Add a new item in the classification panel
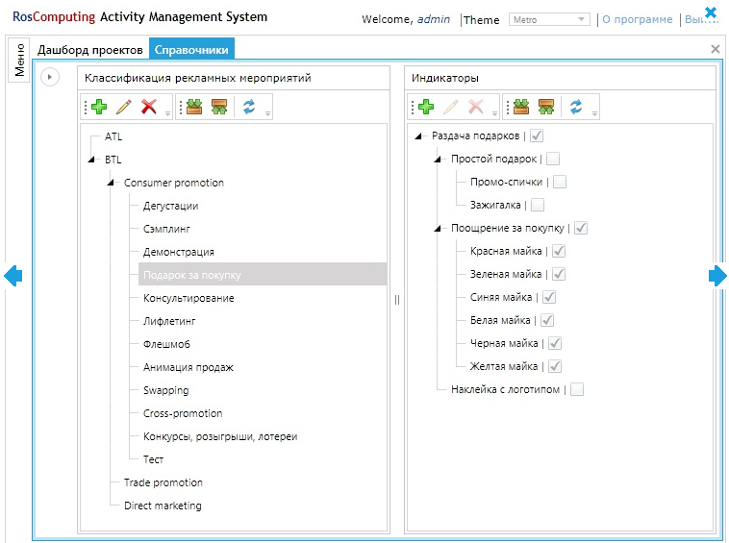 click(99, 107)
